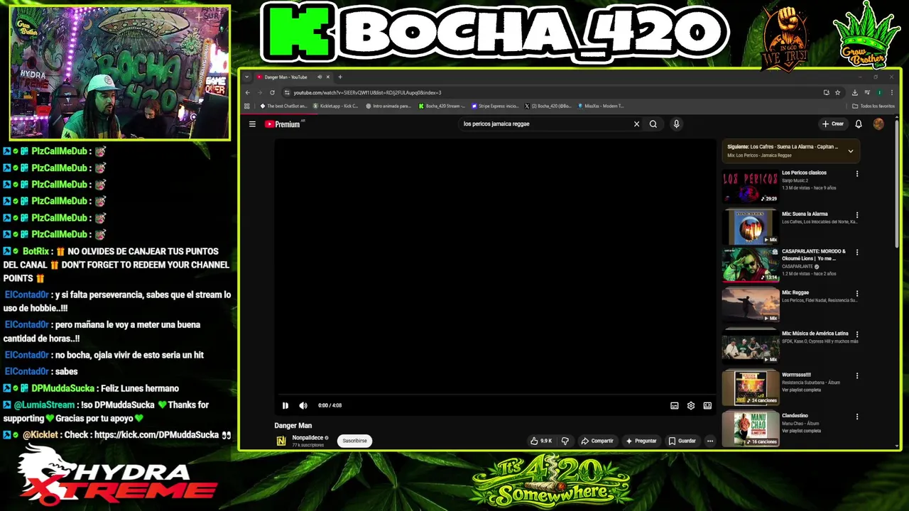
Task: Dislike the Danger Man video
Action: coord(565,441)
